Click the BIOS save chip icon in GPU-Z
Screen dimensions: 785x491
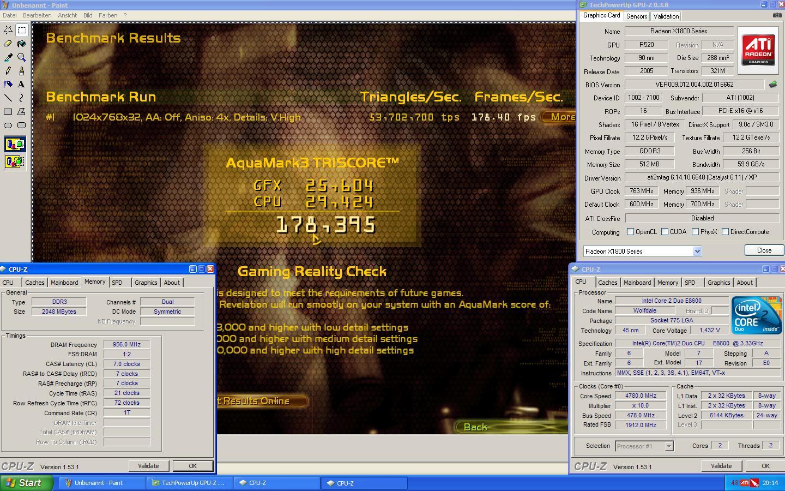(773, 85)
